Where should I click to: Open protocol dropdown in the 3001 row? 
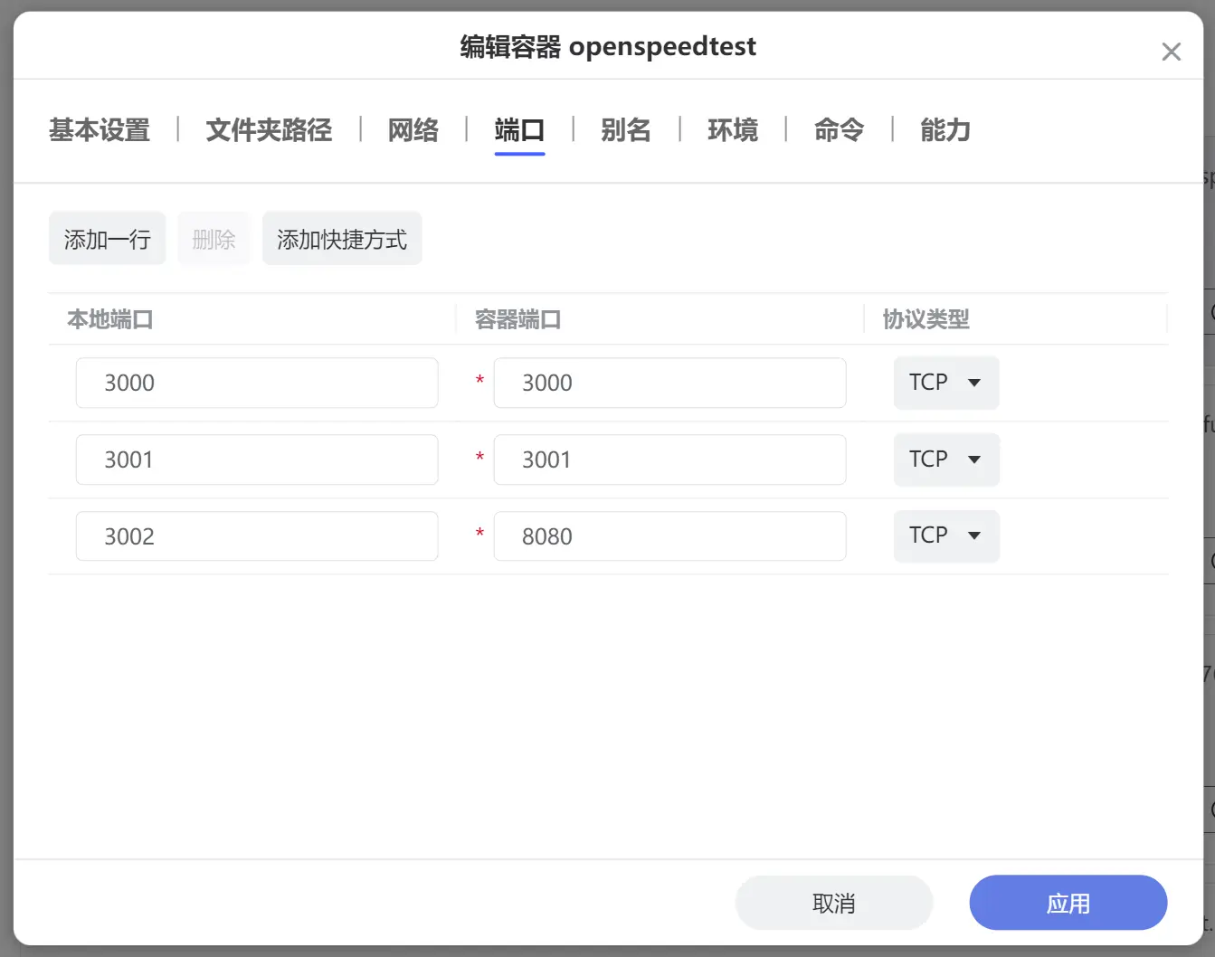coord(945,460)
